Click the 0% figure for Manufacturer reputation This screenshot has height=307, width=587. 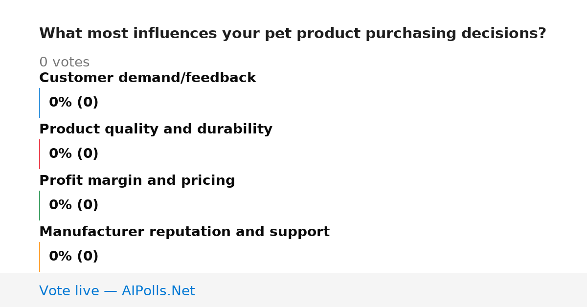pyautogui.click(x=61, y=256)
